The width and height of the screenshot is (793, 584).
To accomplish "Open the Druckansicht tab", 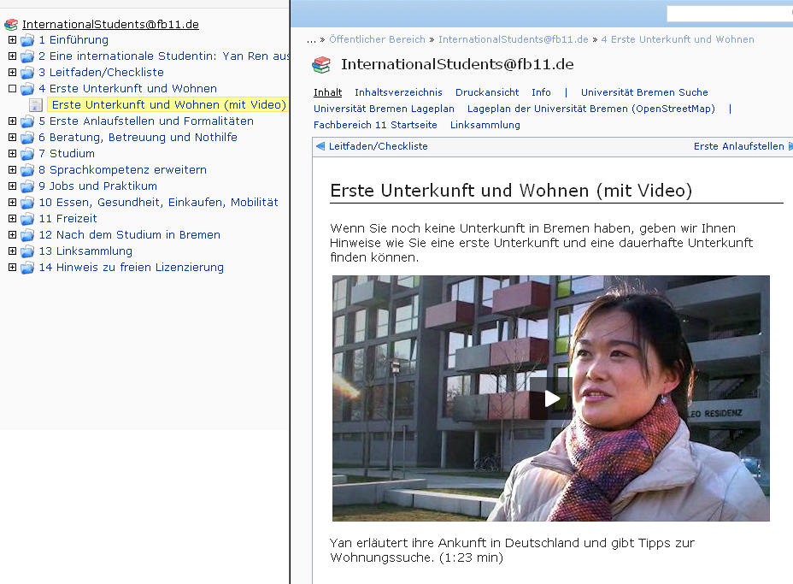I will point(487,92).
